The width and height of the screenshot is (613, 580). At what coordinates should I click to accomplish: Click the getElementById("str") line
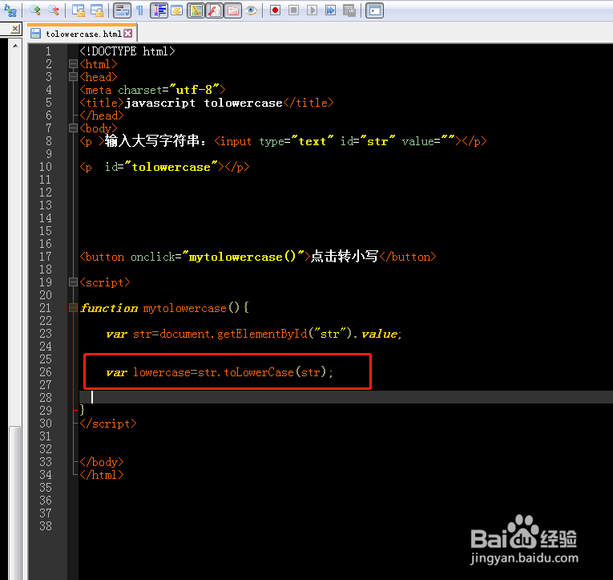254,334
